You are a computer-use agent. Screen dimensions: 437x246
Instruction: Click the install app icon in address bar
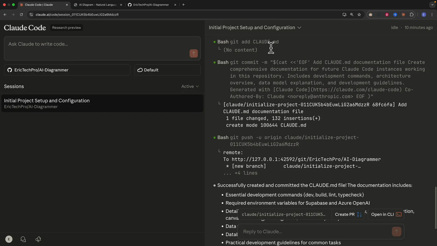(x=344, y=14)
